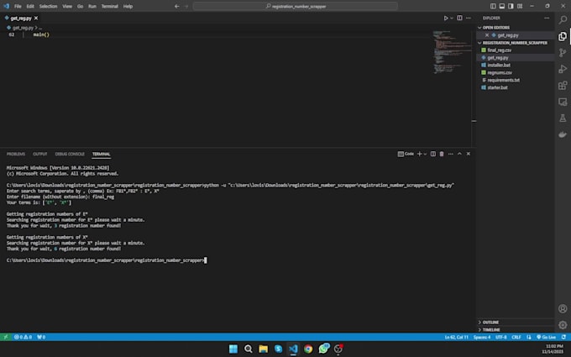Go back with the left arrow
571x357 pixels.
pos(177,6)
